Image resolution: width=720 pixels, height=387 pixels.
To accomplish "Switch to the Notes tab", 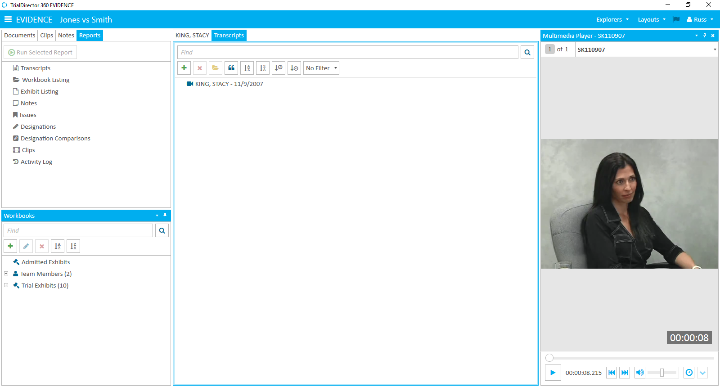I will click(66, 35).
